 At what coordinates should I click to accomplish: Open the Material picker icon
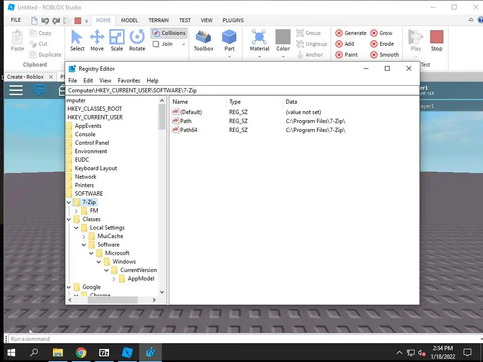(259, 37)
